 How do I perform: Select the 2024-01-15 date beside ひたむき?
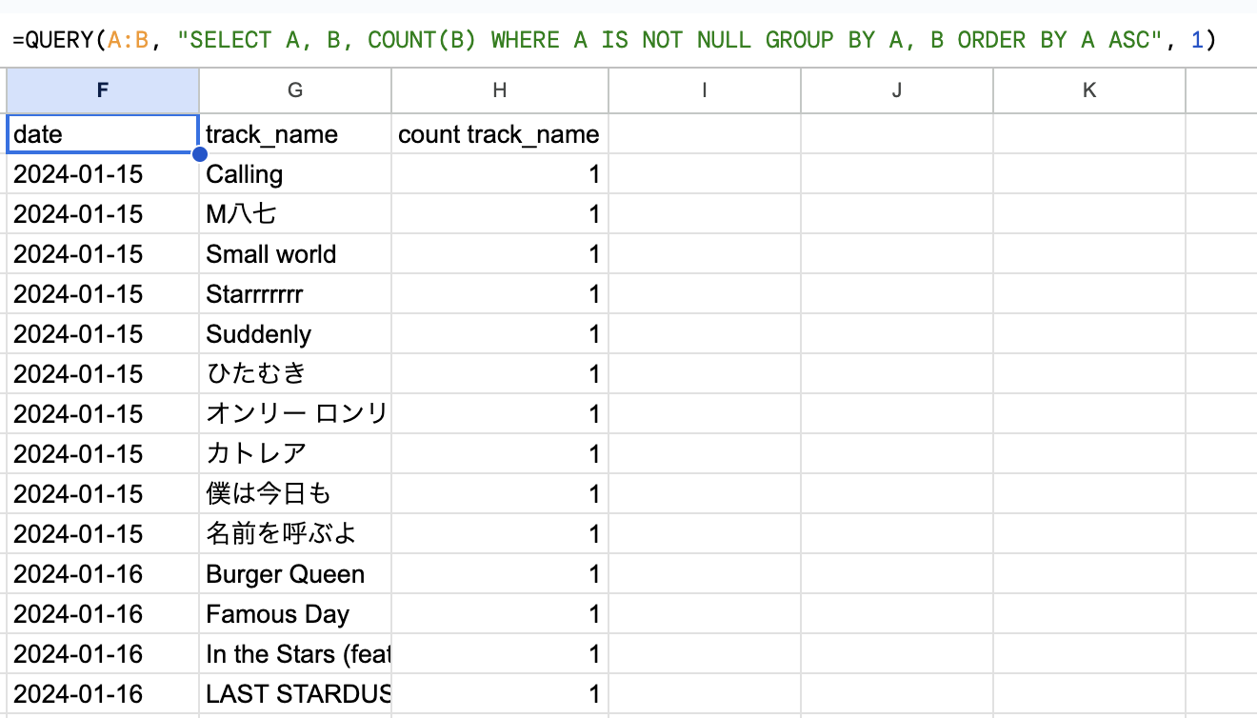(x=103, y=374)
